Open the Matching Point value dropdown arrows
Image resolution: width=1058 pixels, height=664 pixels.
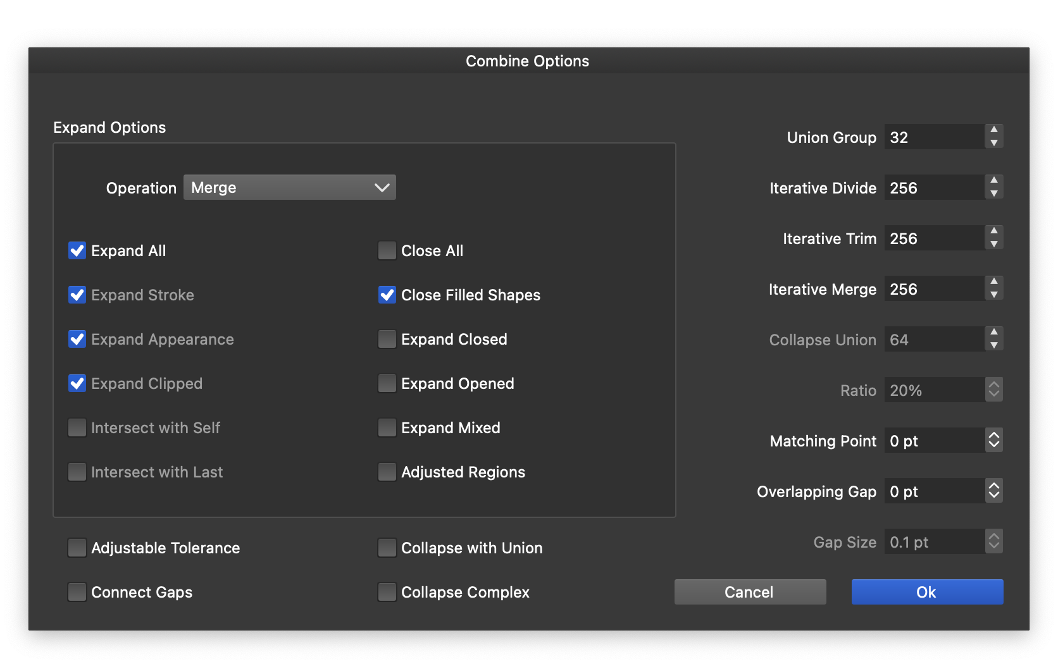[x=993, y=440]
